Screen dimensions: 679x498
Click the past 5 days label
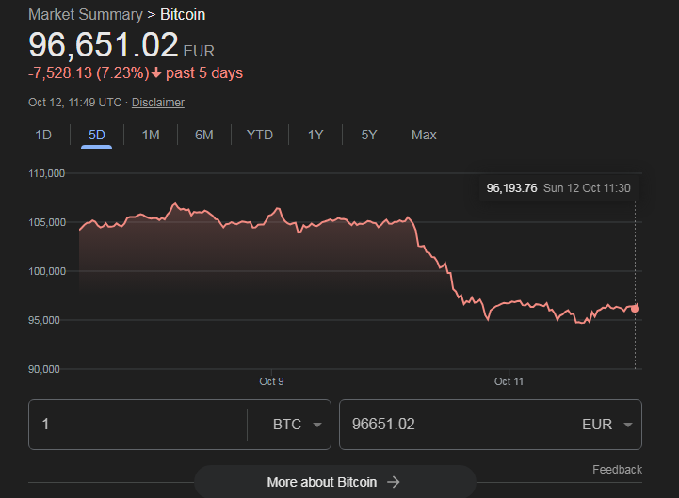coord(204,72)
